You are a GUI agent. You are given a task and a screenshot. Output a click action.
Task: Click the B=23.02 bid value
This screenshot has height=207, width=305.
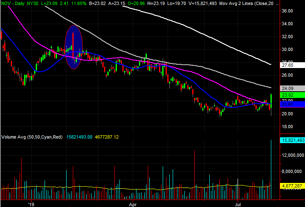coord(97,3)
